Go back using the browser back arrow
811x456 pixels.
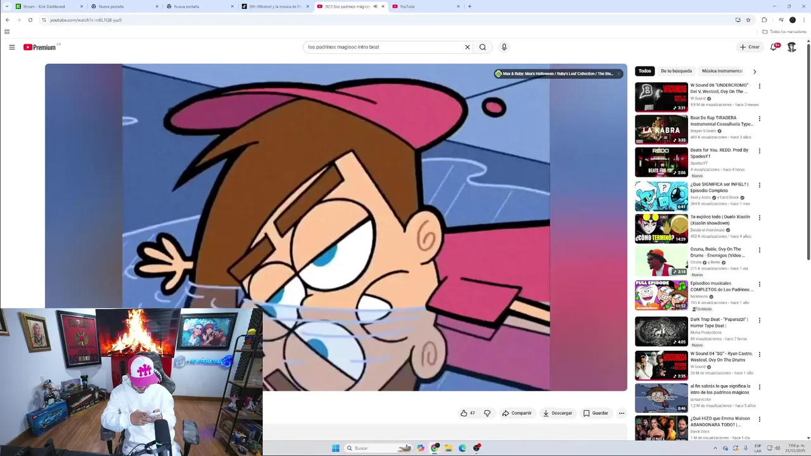point(8,20)
